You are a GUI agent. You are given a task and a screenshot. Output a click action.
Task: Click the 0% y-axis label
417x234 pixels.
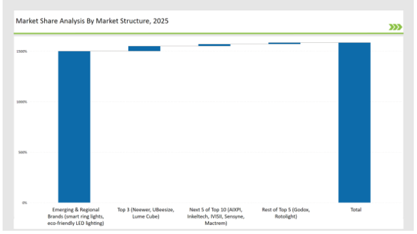[24, 203]
